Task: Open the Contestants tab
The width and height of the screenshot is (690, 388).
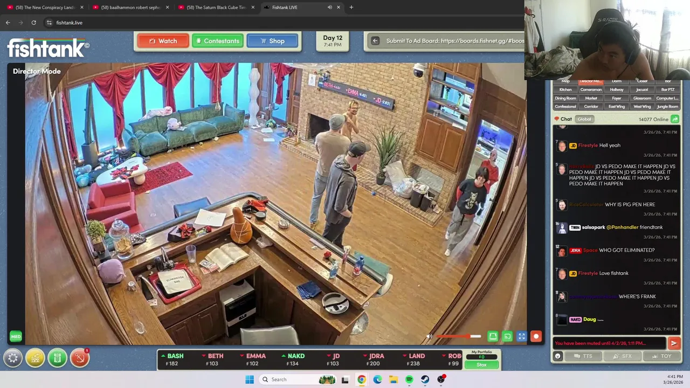Action: coord(218,41)
